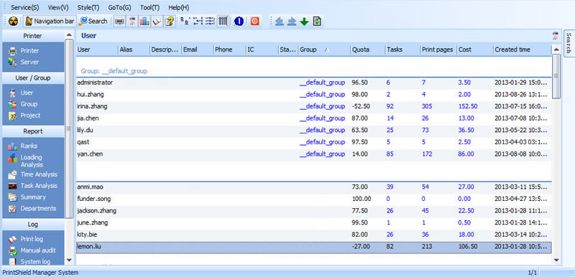Click the help question mark toolbar icon
575x277 pixels.
pyautogui.click(x=169, y=22)
